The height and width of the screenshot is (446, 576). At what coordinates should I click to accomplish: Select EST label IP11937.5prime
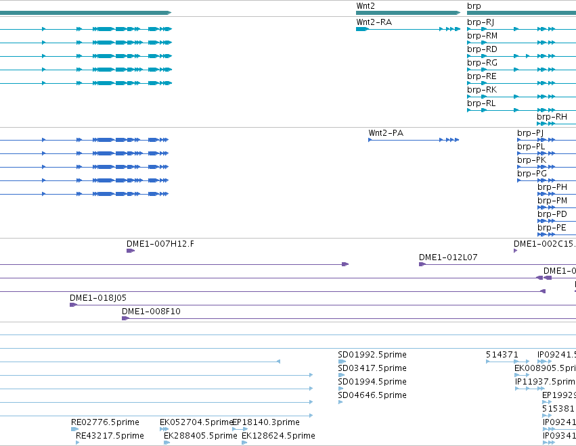click(546, 382)
